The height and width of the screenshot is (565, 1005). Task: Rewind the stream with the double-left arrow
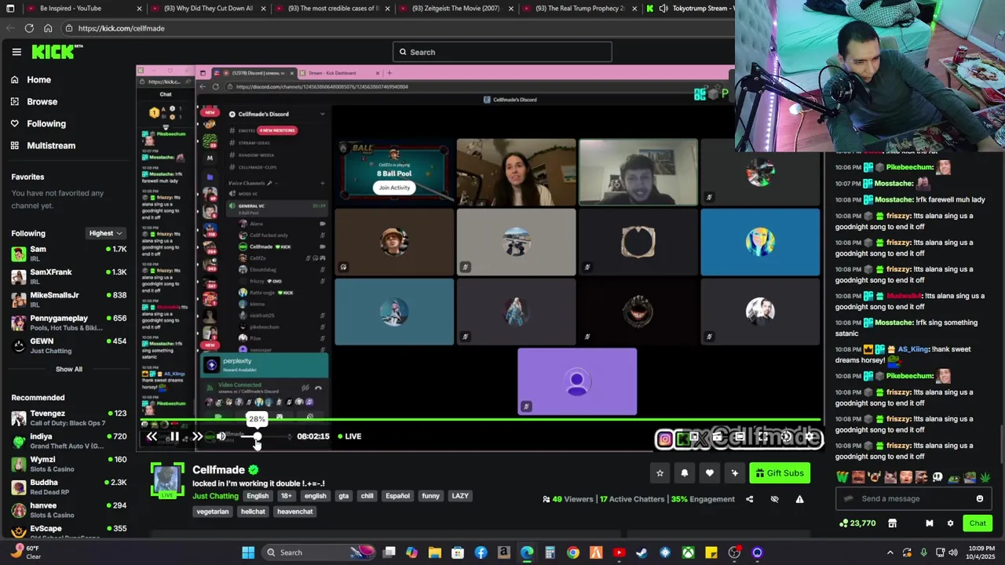pos(152,436)
